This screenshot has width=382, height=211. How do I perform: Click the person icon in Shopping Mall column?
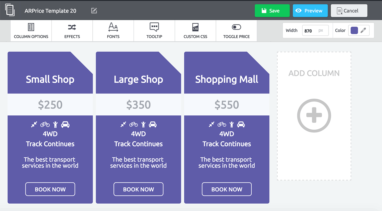(231, 124)
